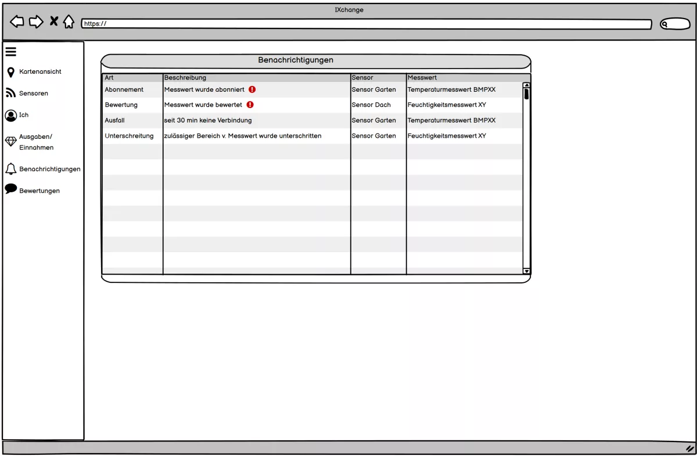Open Bewertungen from the sidebar
This screenshot has height=456, width=697.
click(39, 191)
